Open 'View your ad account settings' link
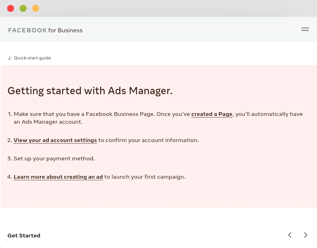The image size is (317, 248). coord(55,140)
